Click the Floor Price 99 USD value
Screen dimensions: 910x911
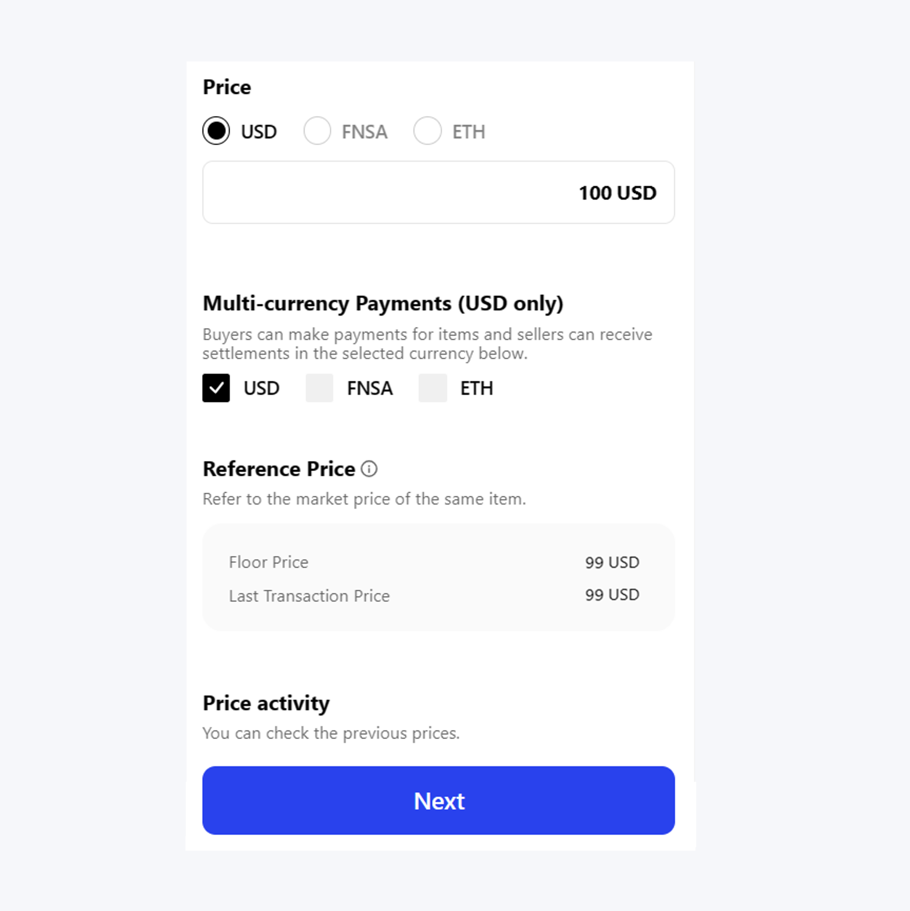tap(612, 562)
